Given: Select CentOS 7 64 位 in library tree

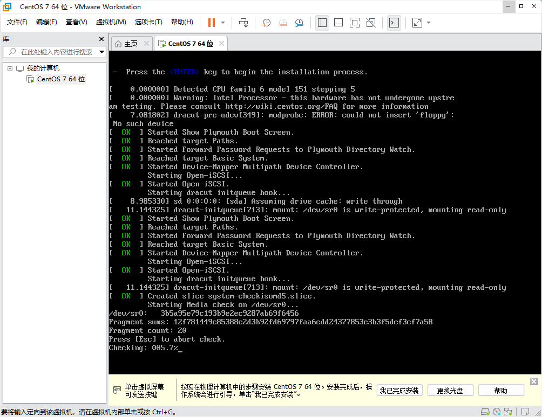Looking at the screenshot, I should (61, 79).
